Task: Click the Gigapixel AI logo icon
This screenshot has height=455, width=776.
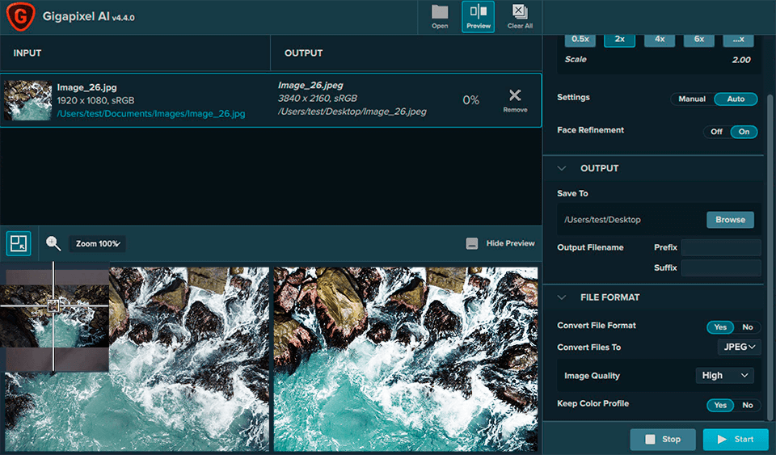Action: [20, 16]
